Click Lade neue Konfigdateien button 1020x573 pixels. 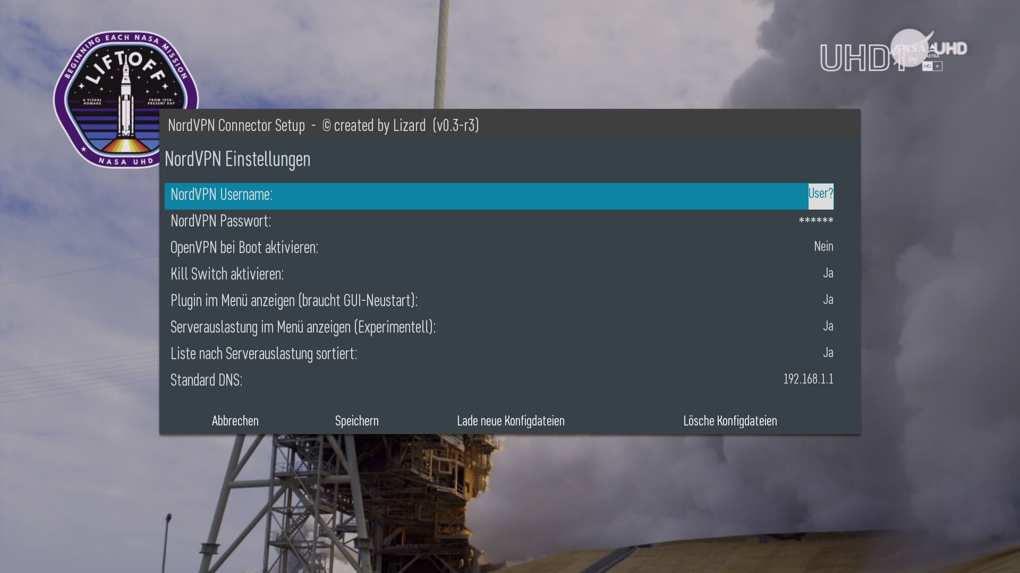511,421
